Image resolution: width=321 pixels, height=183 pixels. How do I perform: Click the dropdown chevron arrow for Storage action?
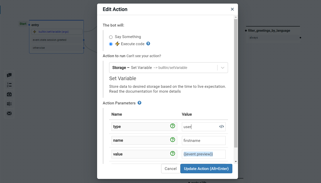pos(222,68)
